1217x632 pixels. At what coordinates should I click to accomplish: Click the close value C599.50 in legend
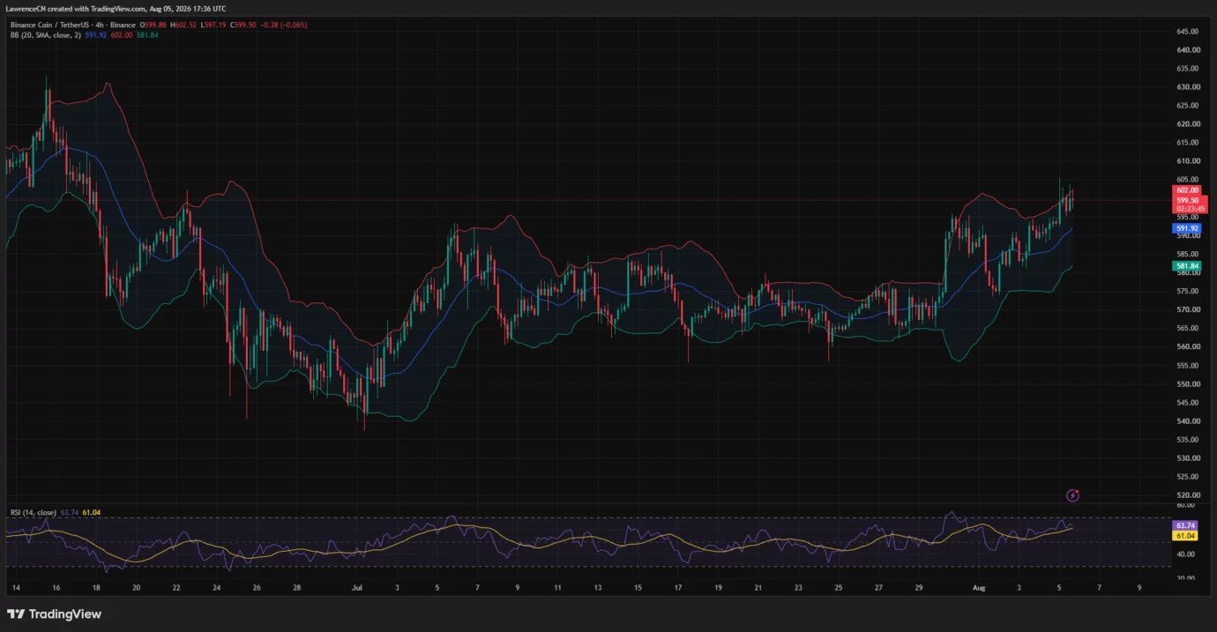pyautogui.click(x=243, y=25)
